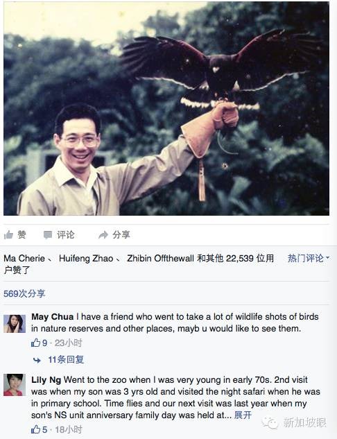Viewport: 337px width, 439px height.
Task: Open Lily Ng's profile picture
Action: (x=15, y=385)
